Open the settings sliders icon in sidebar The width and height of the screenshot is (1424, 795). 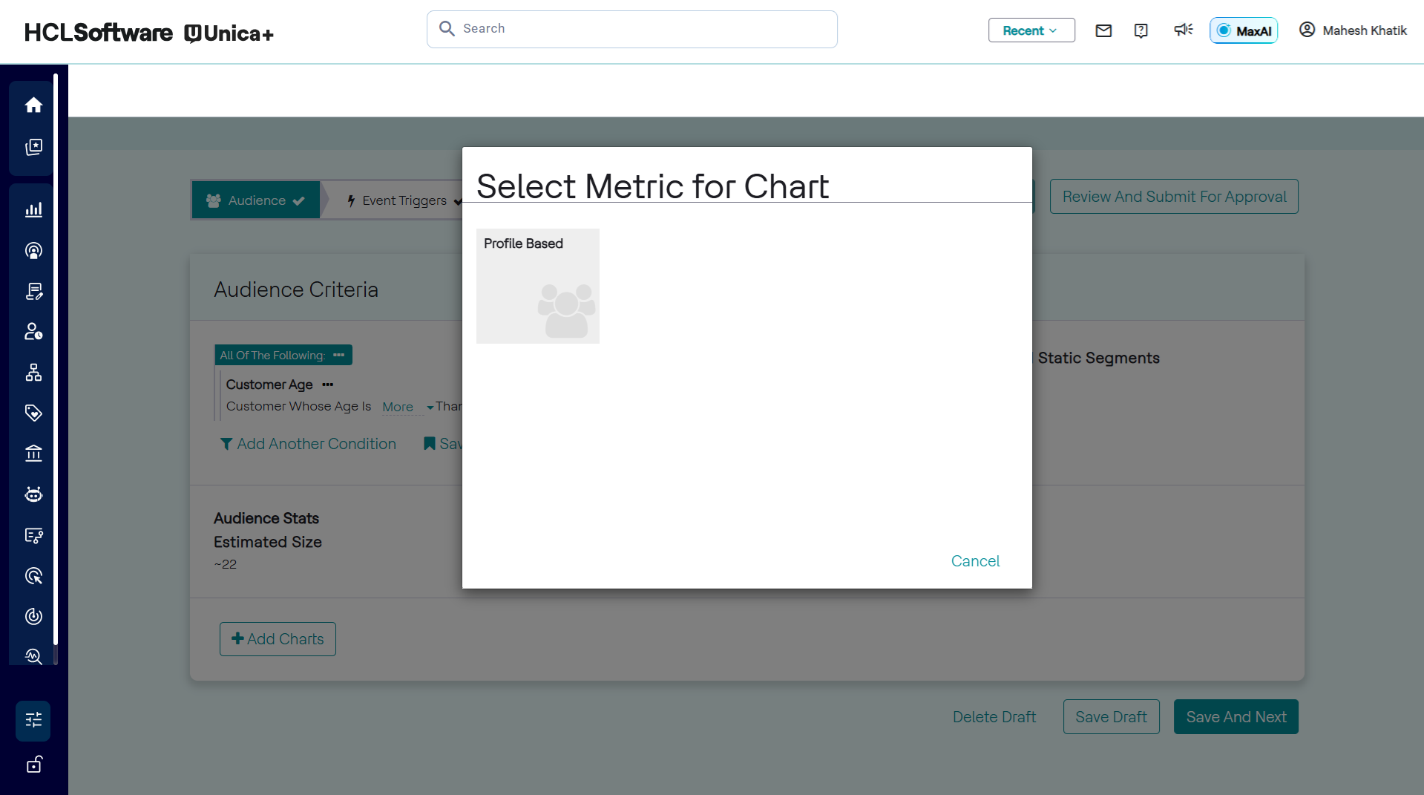[33, 720]
